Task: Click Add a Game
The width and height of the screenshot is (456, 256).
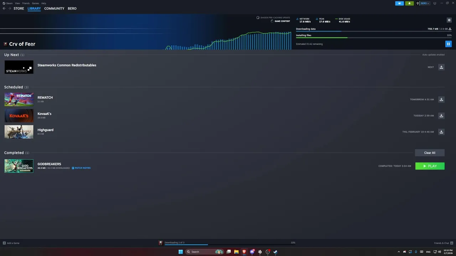Action: [11, 243]
